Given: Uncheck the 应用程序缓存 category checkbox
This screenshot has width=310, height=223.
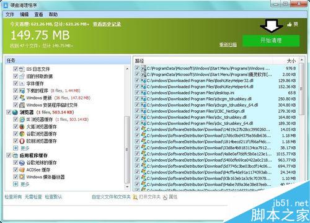Looking at the screenshot, I should click(x=9, y=155).
